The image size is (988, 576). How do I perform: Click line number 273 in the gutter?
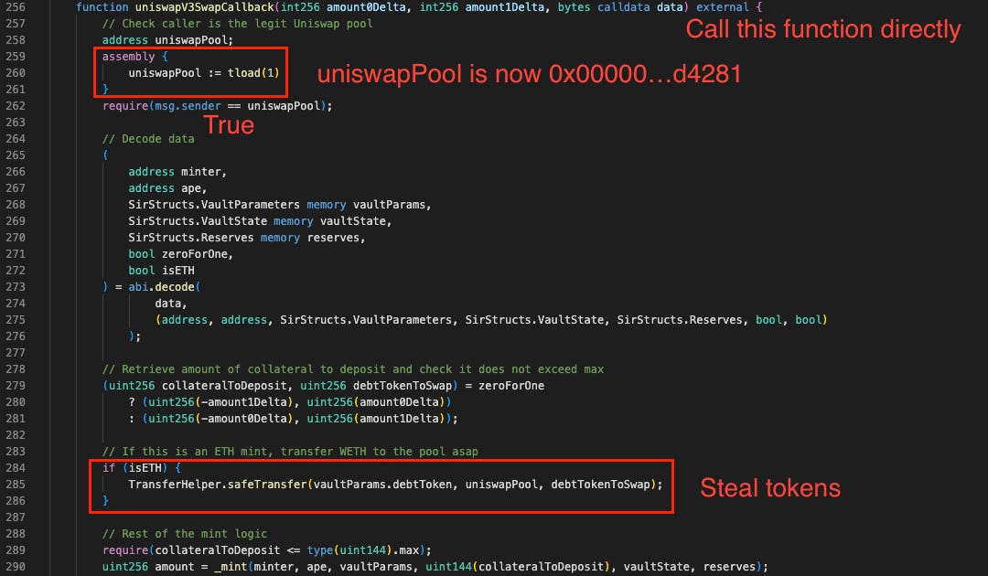[x=16, y=286]
